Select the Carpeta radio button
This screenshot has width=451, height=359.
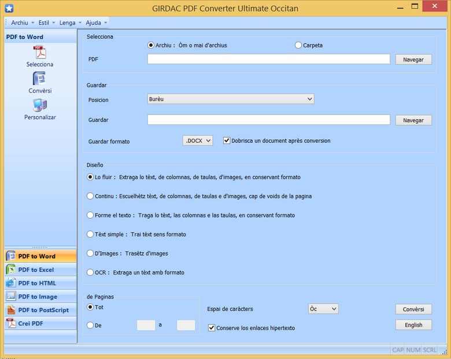[x=298, y=45]
